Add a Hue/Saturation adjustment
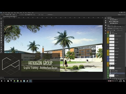 click(110, 22)
